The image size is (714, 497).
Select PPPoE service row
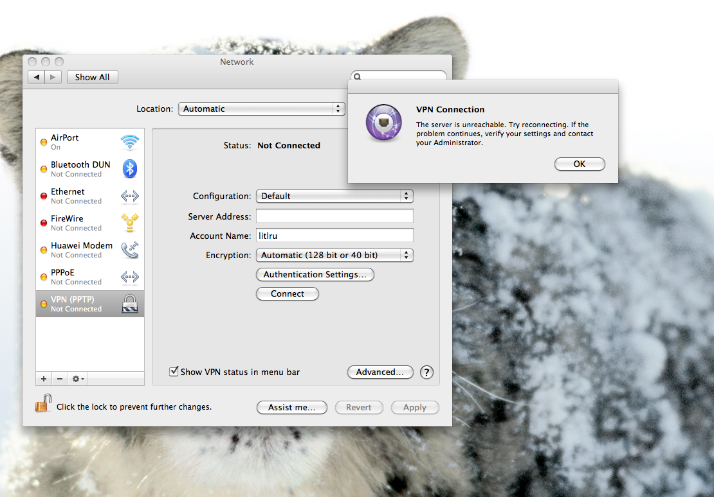[90, 277]
